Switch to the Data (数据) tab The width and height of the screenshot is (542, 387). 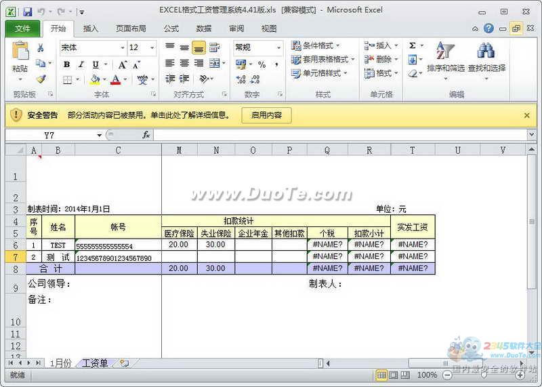tap(204, 28)
